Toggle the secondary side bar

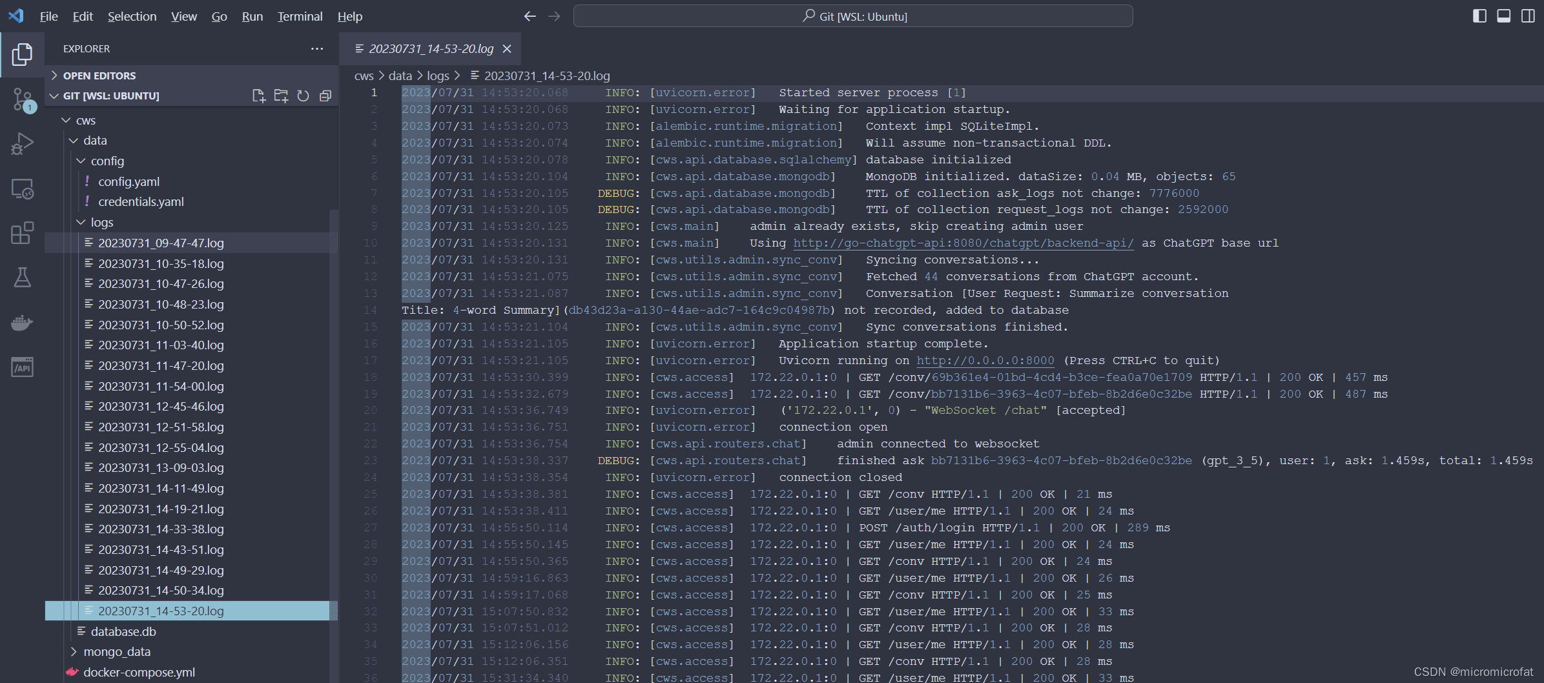click(1528, 16)
